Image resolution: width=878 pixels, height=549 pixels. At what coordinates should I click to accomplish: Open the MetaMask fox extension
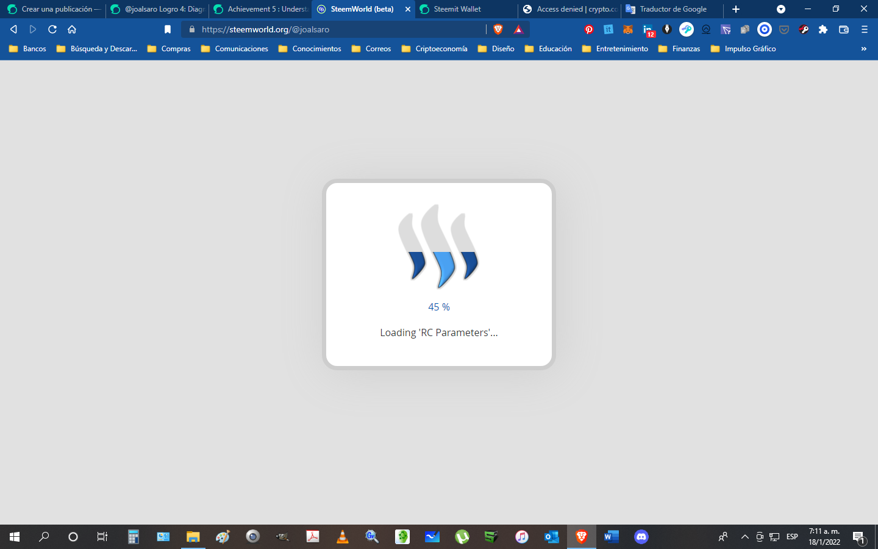pos(628,29)
